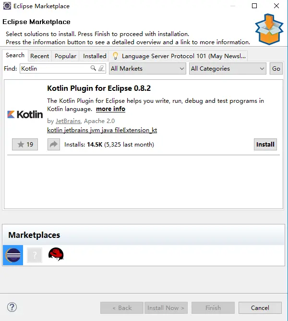Click the kotlin jetbrains jvm tags link
Viewport: 288px width, 321px height.
click(x=102, y=130)
